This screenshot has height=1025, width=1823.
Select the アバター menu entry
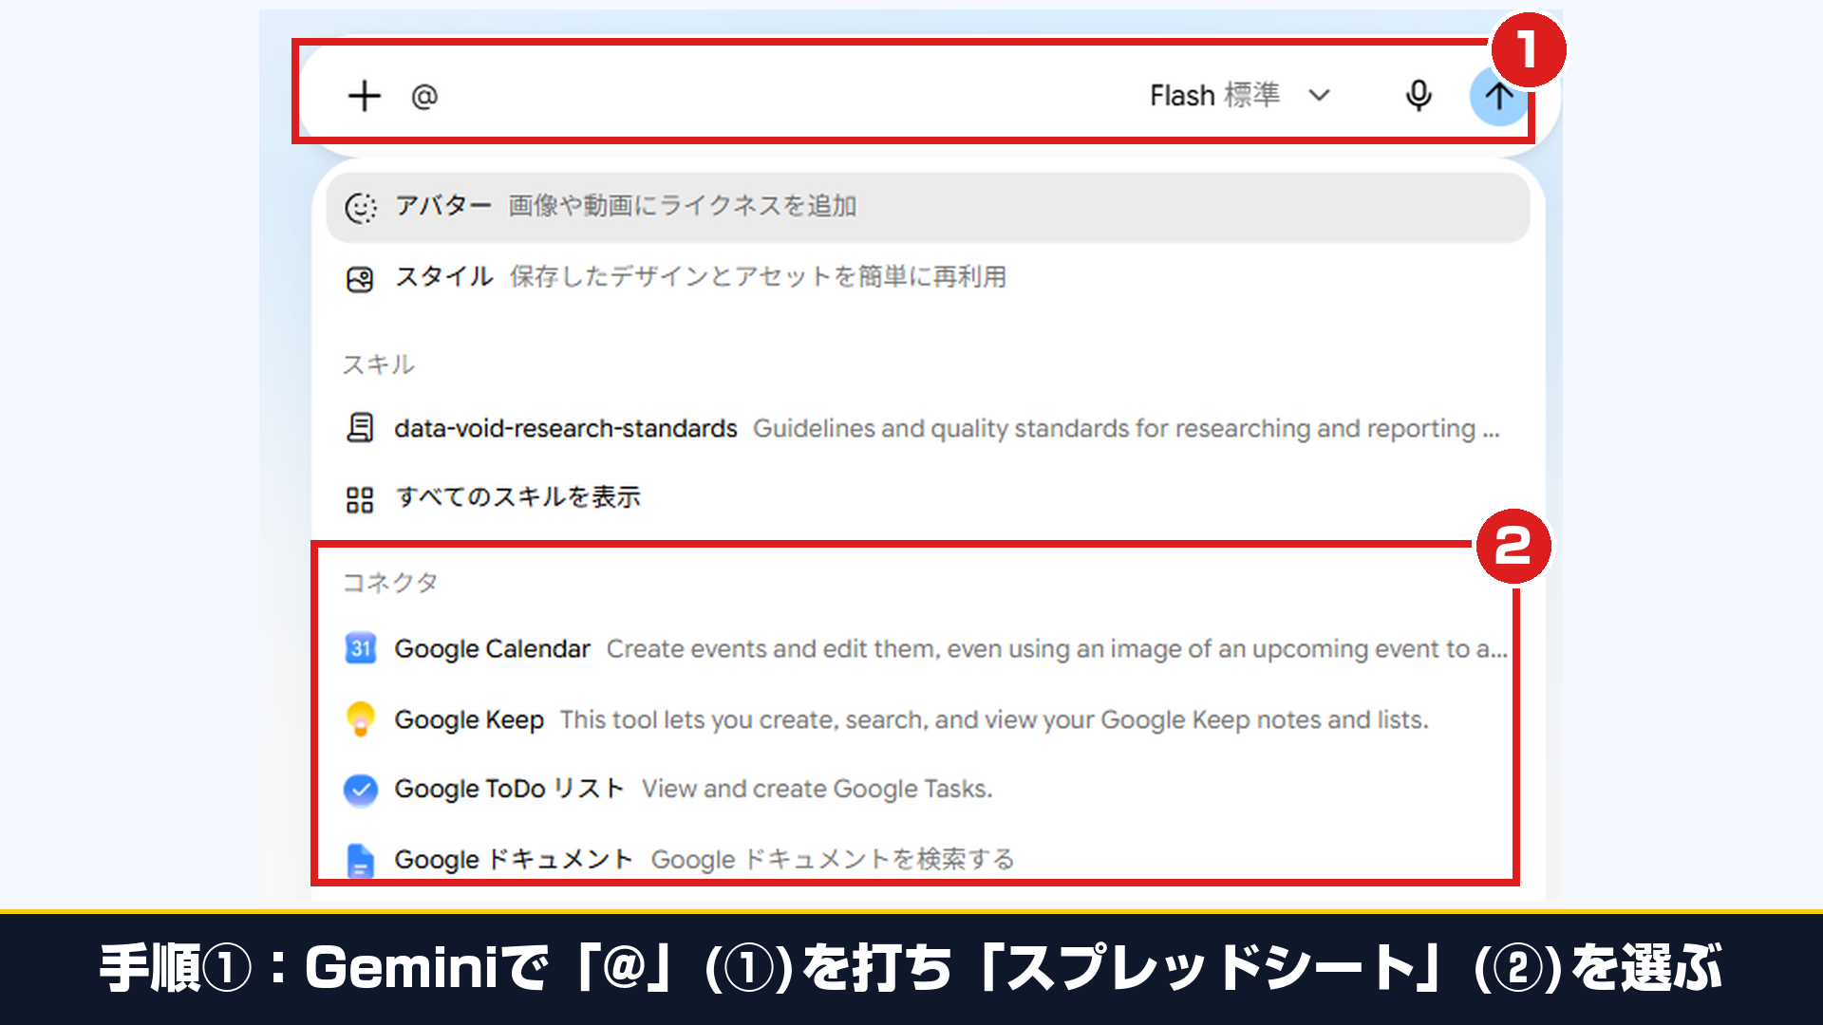(928, 207)
